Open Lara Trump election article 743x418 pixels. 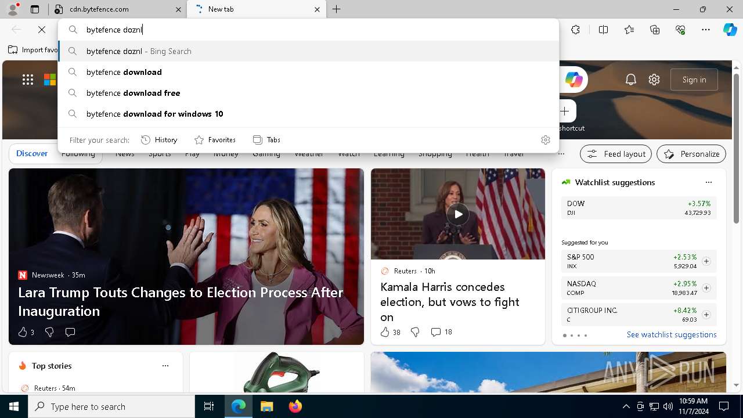(181, 301)
